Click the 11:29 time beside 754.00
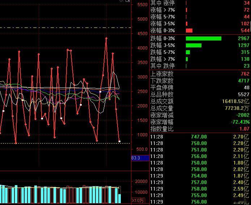This screenshot has width=251, height=205. tap(157, 176)
